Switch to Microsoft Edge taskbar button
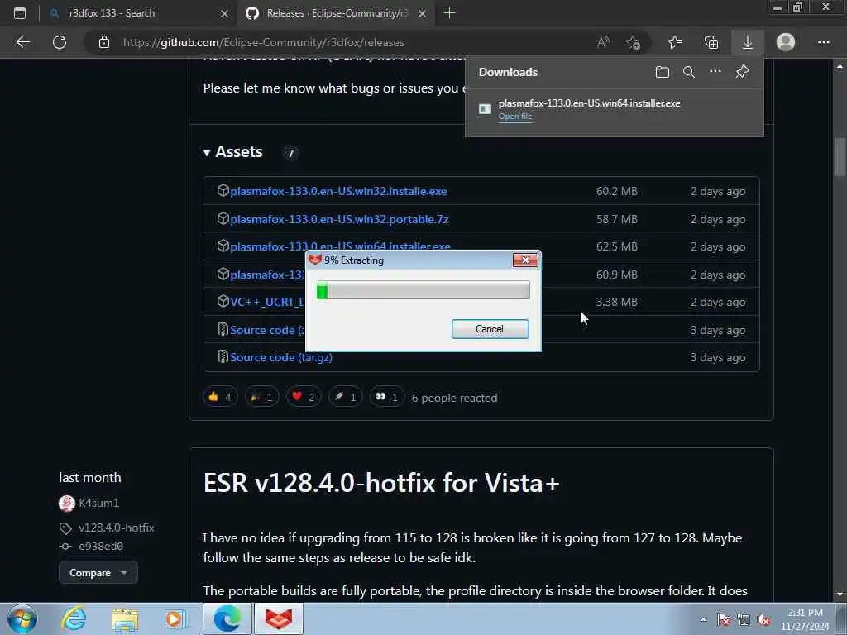This screenshot has height=635, width=847. coord(227,618)
